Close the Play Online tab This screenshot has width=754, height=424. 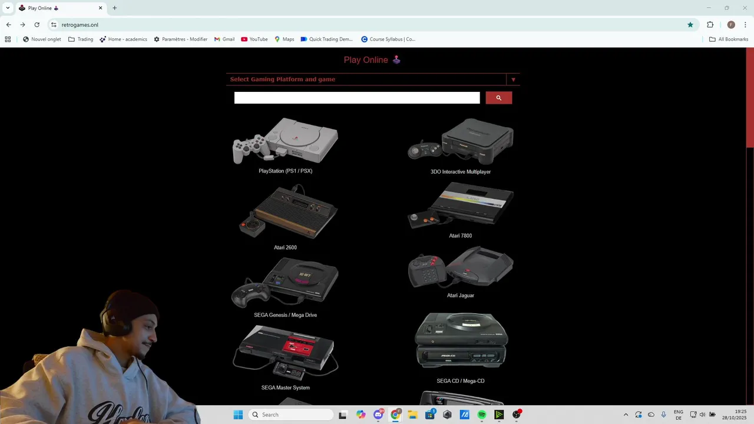pyautogui.click(x=100, y=8)
